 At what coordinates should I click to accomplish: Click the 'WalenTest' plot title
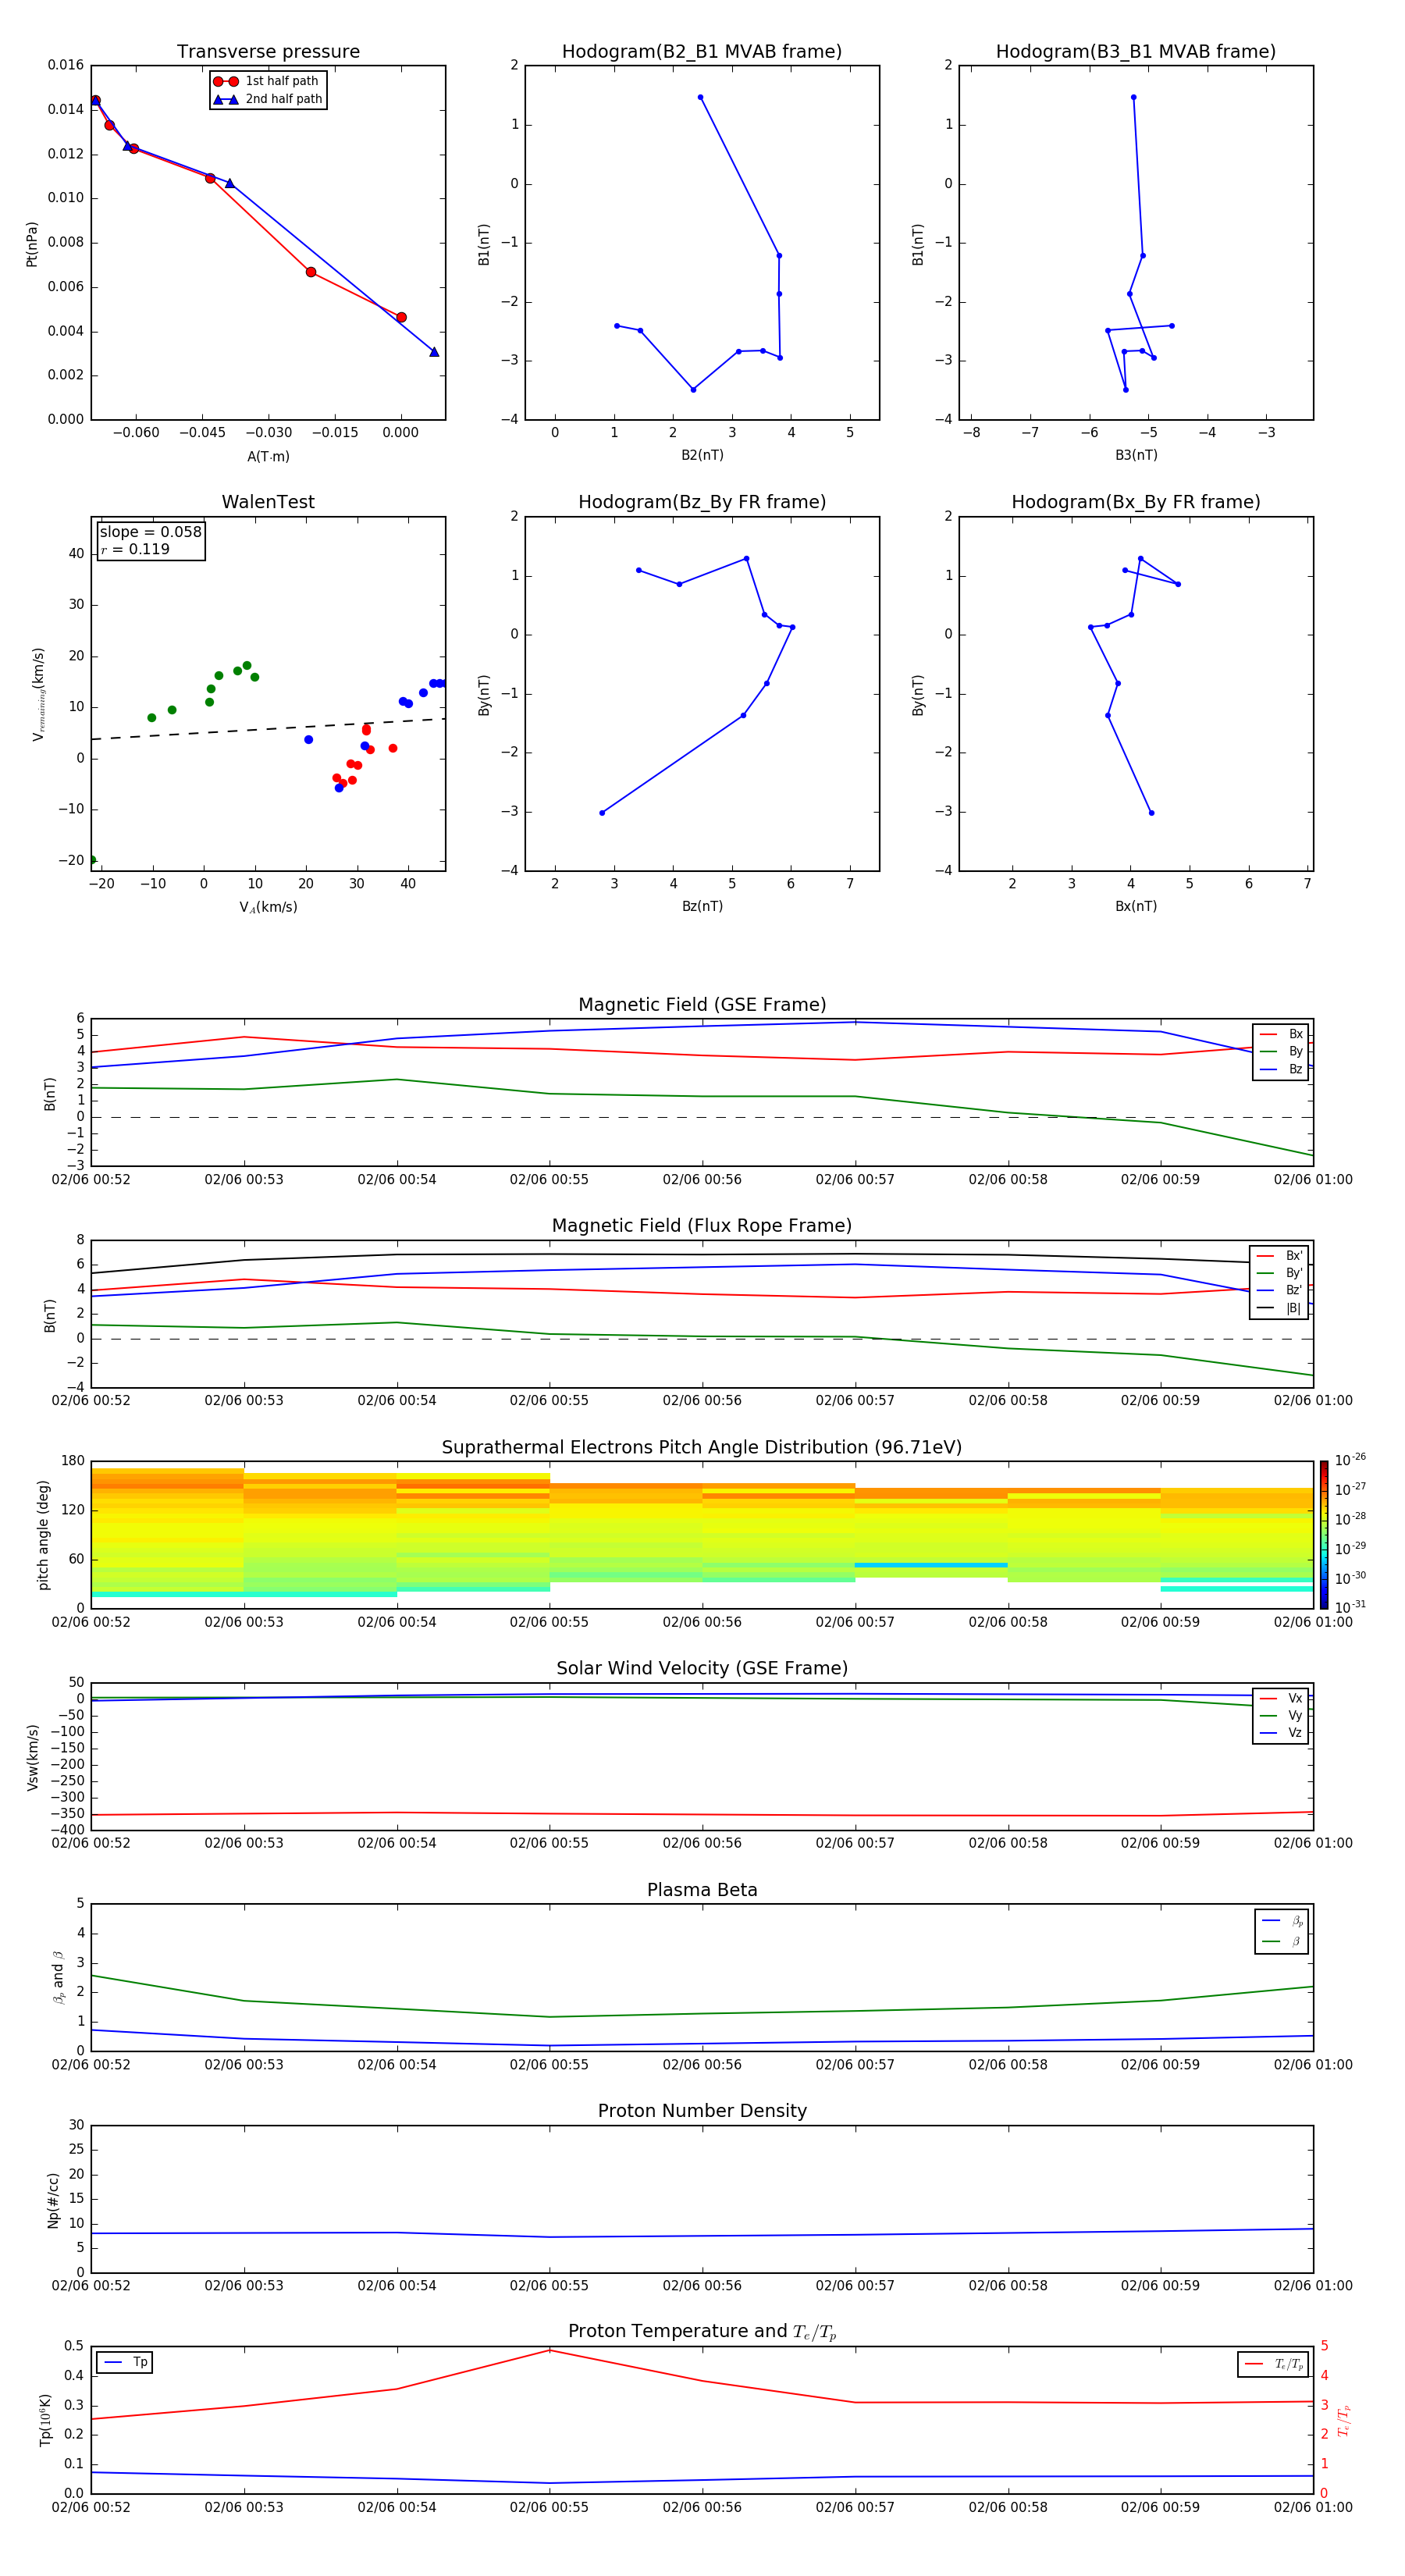(268, 502)
